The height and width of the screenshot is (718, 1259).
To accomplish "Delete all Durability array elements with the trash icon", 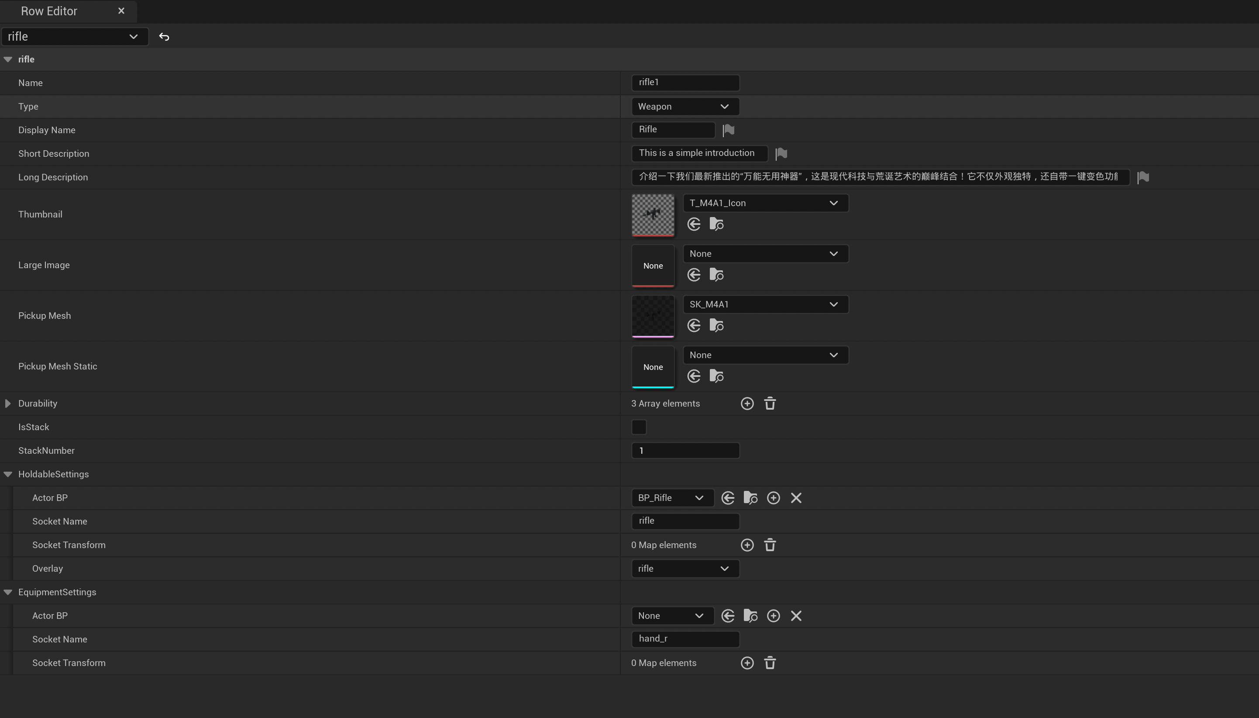I will point(770,404).
